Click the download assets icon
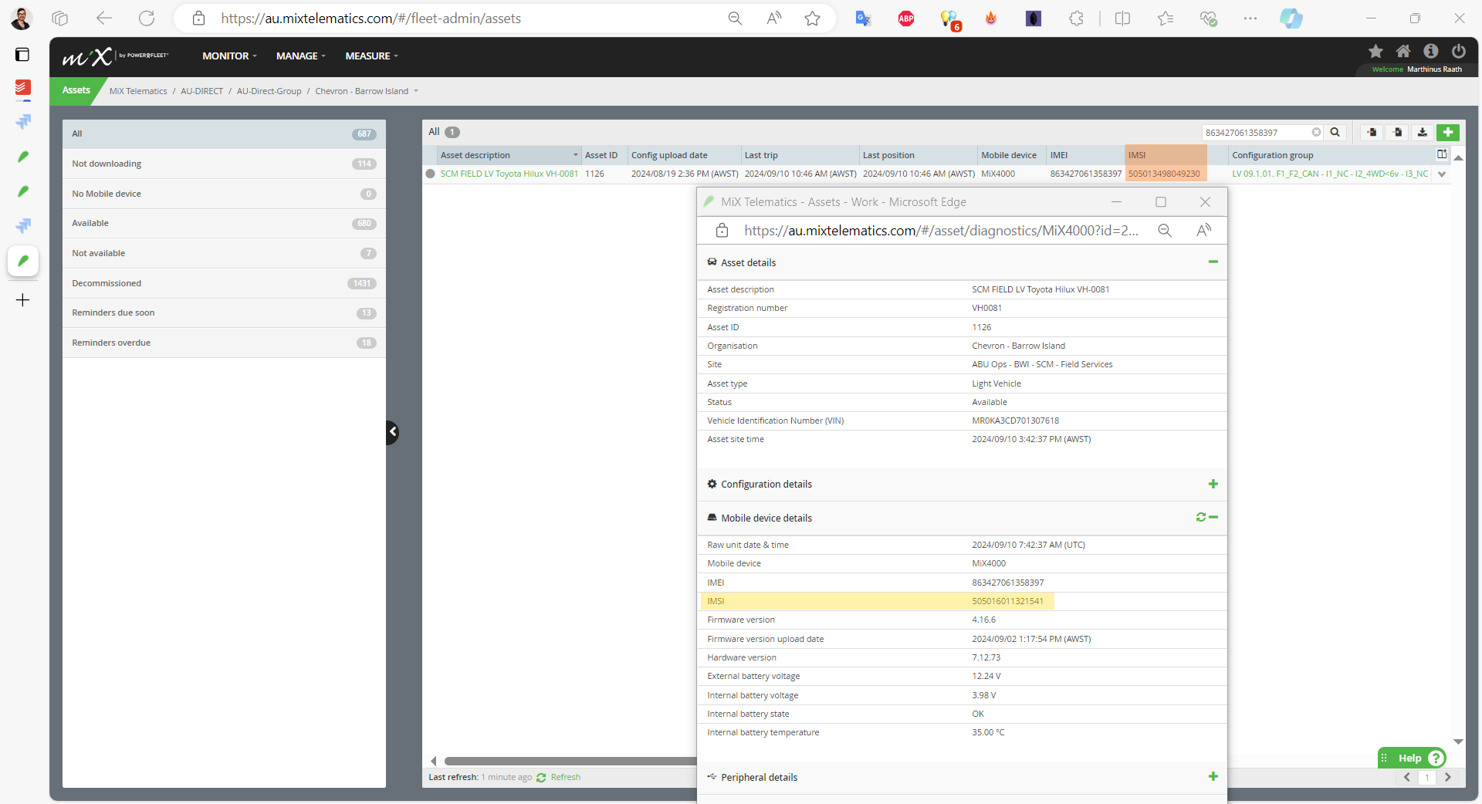The width and height of the screenshot is (1482, 804). (1423, 133)
